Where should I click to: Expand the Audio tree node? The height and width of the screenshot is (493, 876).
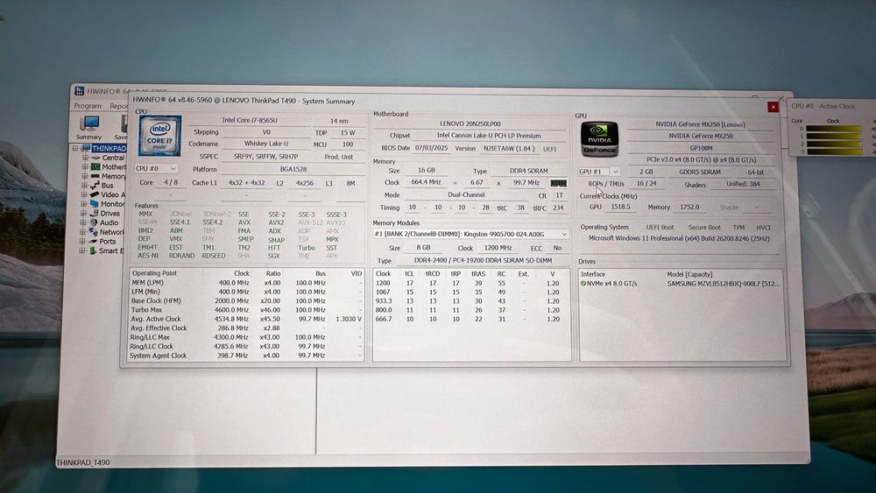tap(84, 222)
